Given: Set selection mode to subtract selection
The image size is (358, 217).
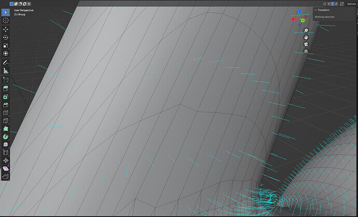Looking at the screenshot, I should [20, 4].
